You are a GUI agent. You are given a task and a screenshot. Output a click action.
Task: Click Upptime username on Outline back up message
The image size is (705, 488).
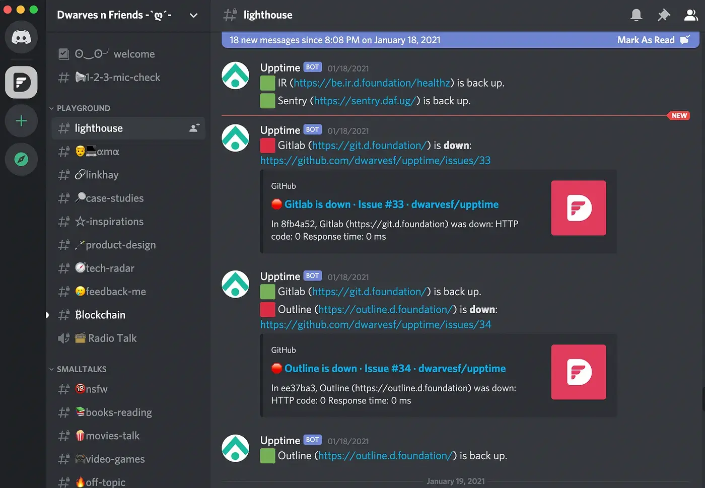pyautogui.click(x=280, y=441)
